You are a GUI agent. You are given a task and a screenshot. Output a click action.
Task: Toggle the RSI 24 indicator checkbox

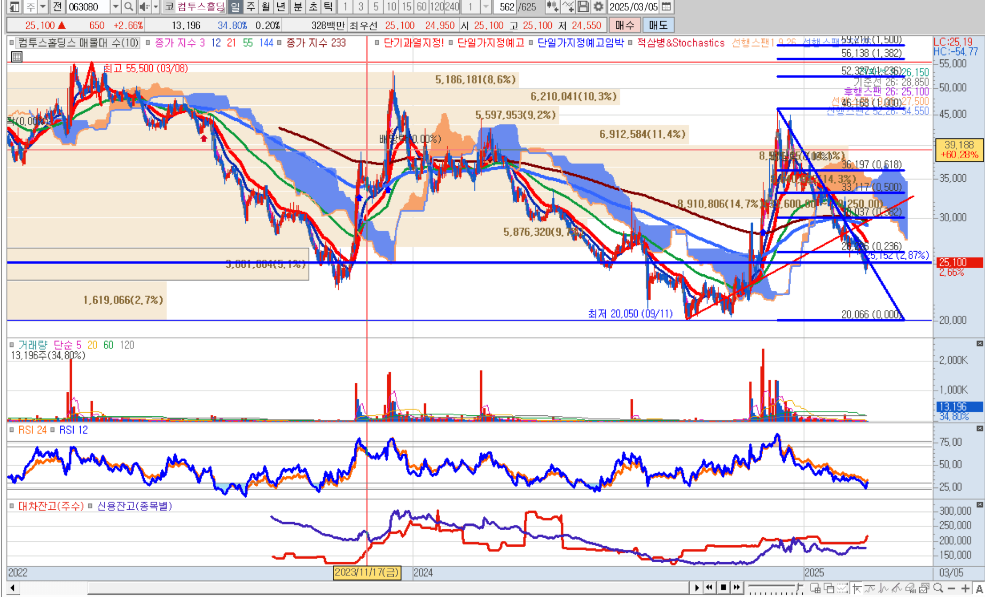tap(12, 430)
